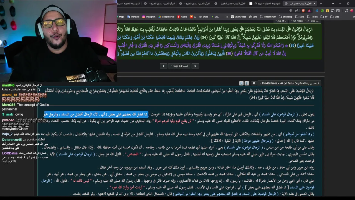355x200 pixels.
Task: Open the Share bookmark
Action: (x=204, y=17)
